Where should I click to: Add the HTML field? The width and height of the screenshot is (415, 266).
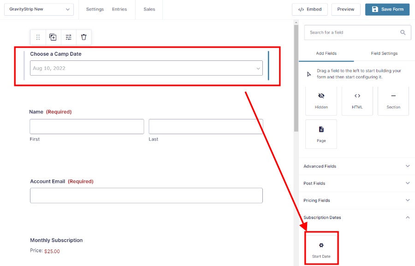click(357, 101)
